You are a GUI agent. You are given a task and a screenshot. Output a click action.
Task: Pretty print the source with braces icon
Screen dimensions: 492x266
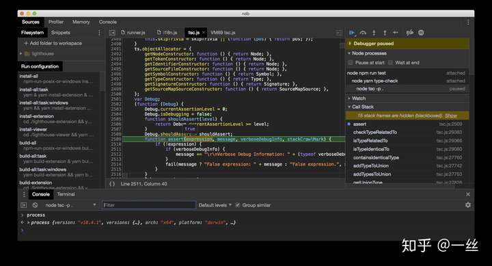(112, 184)
